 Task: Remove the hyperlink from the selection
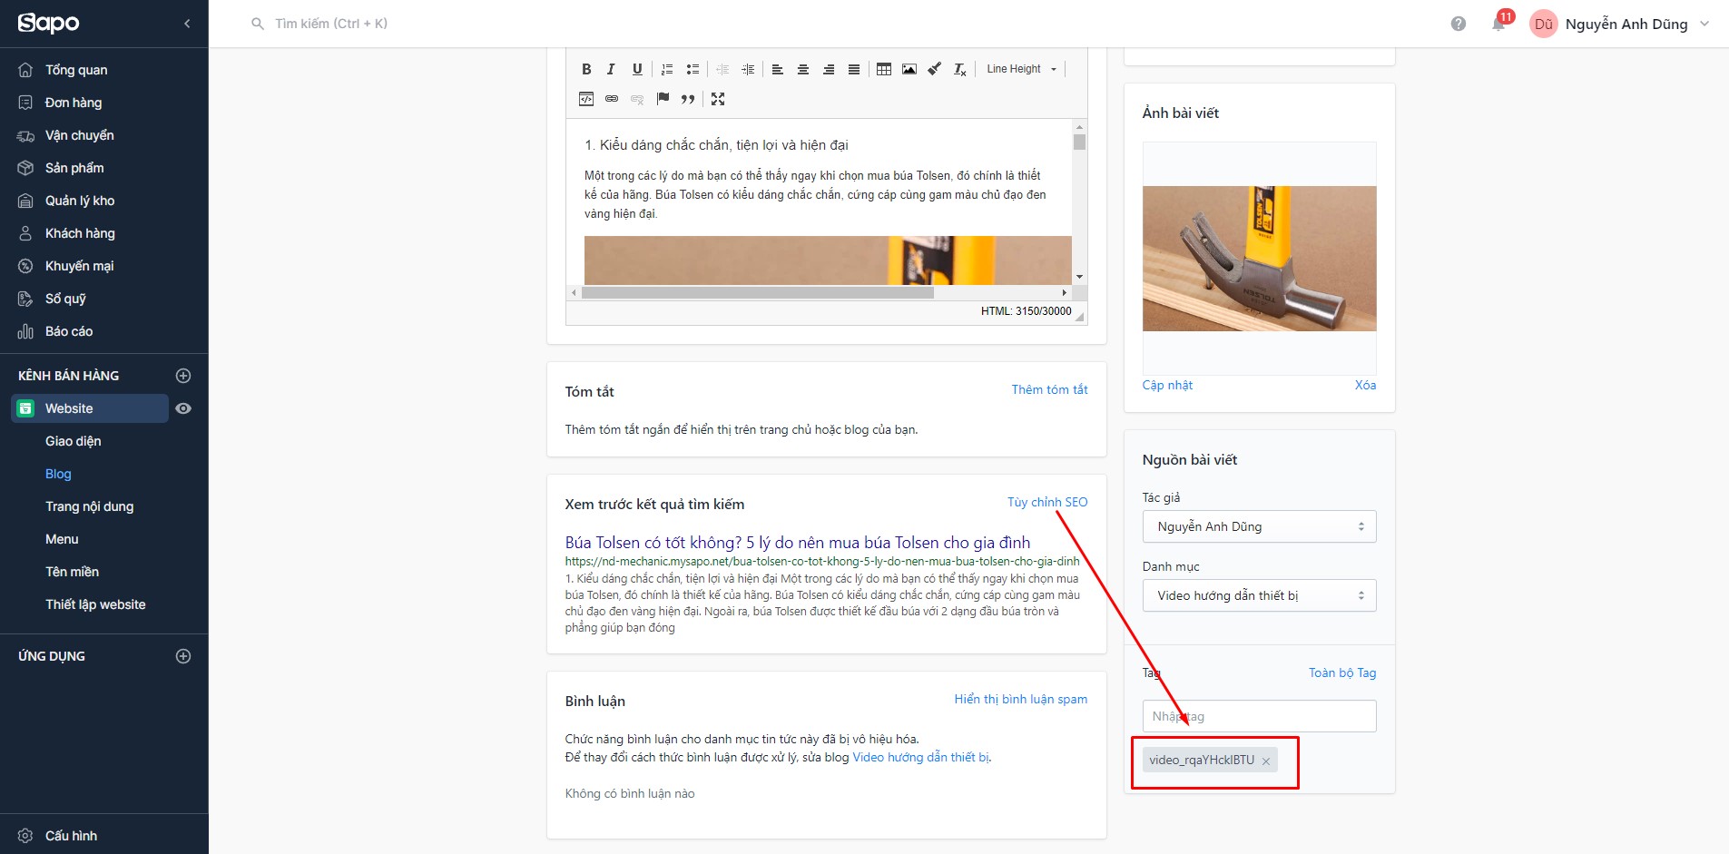point(637,99)
